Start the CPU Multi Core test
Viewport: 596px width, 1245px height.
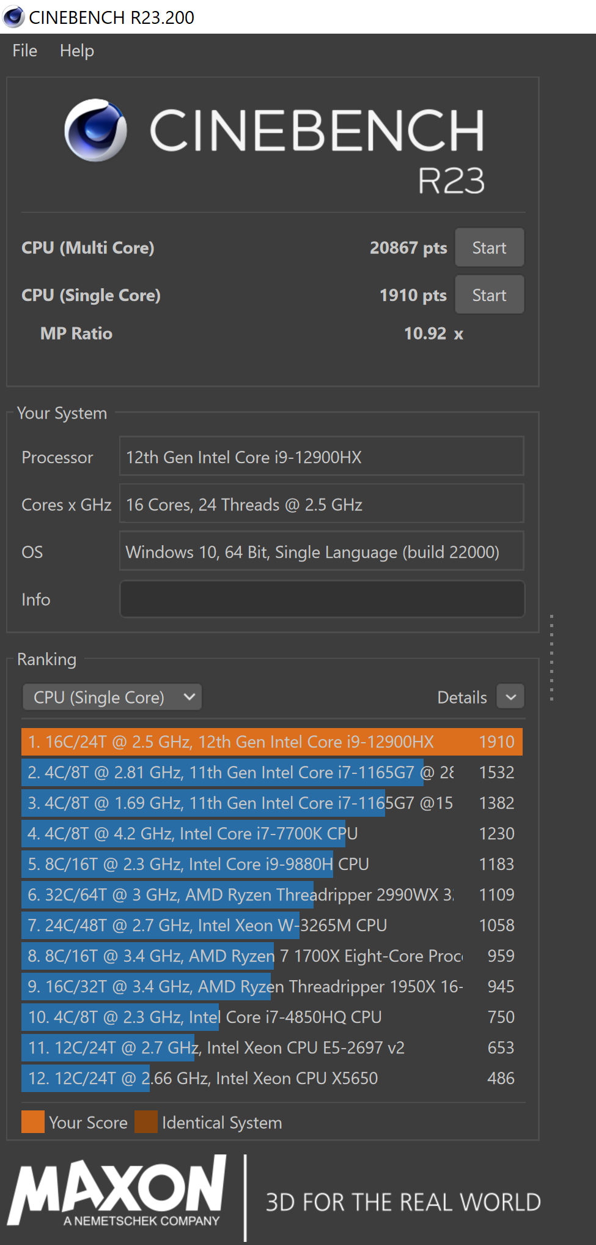coord(489,248)
